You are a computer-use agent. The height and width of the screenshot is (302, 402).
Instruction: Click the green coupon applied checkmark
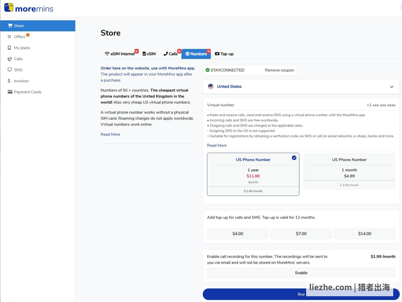[208, 70]
